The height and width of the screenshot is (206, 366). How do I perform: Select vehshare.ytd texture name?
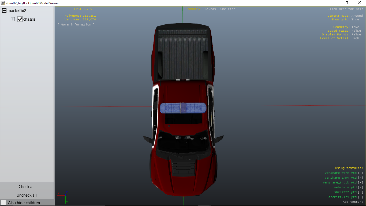pos(345,187)
